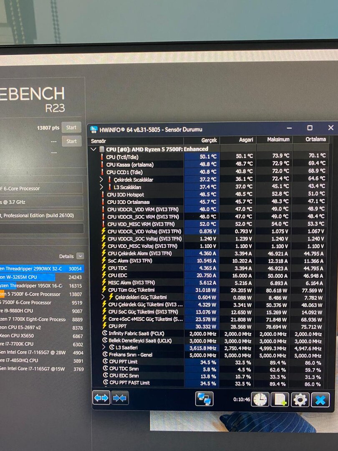Click thermometer icon of CPU CCD1 (Tdie)
Viewport: 338px width, 451px height.
tap(102, 172)
